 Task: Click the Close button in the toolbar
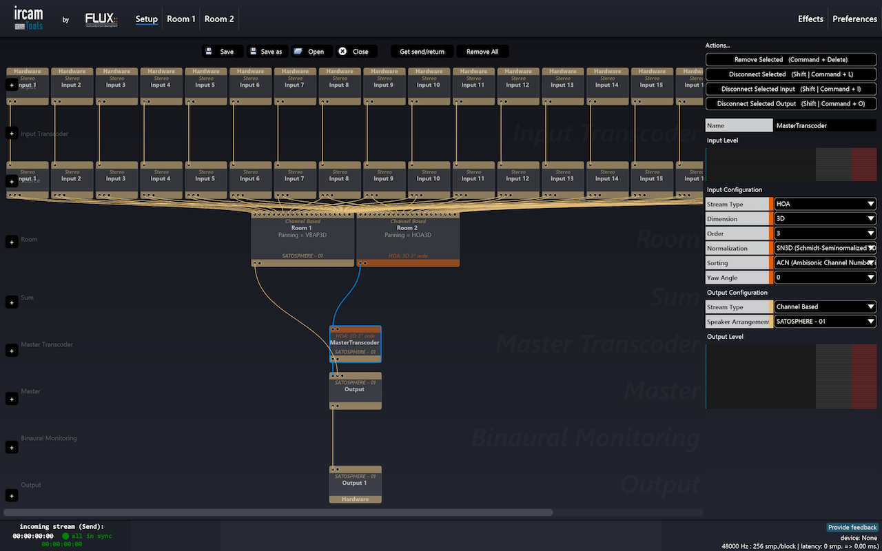(x=356, y=52)
